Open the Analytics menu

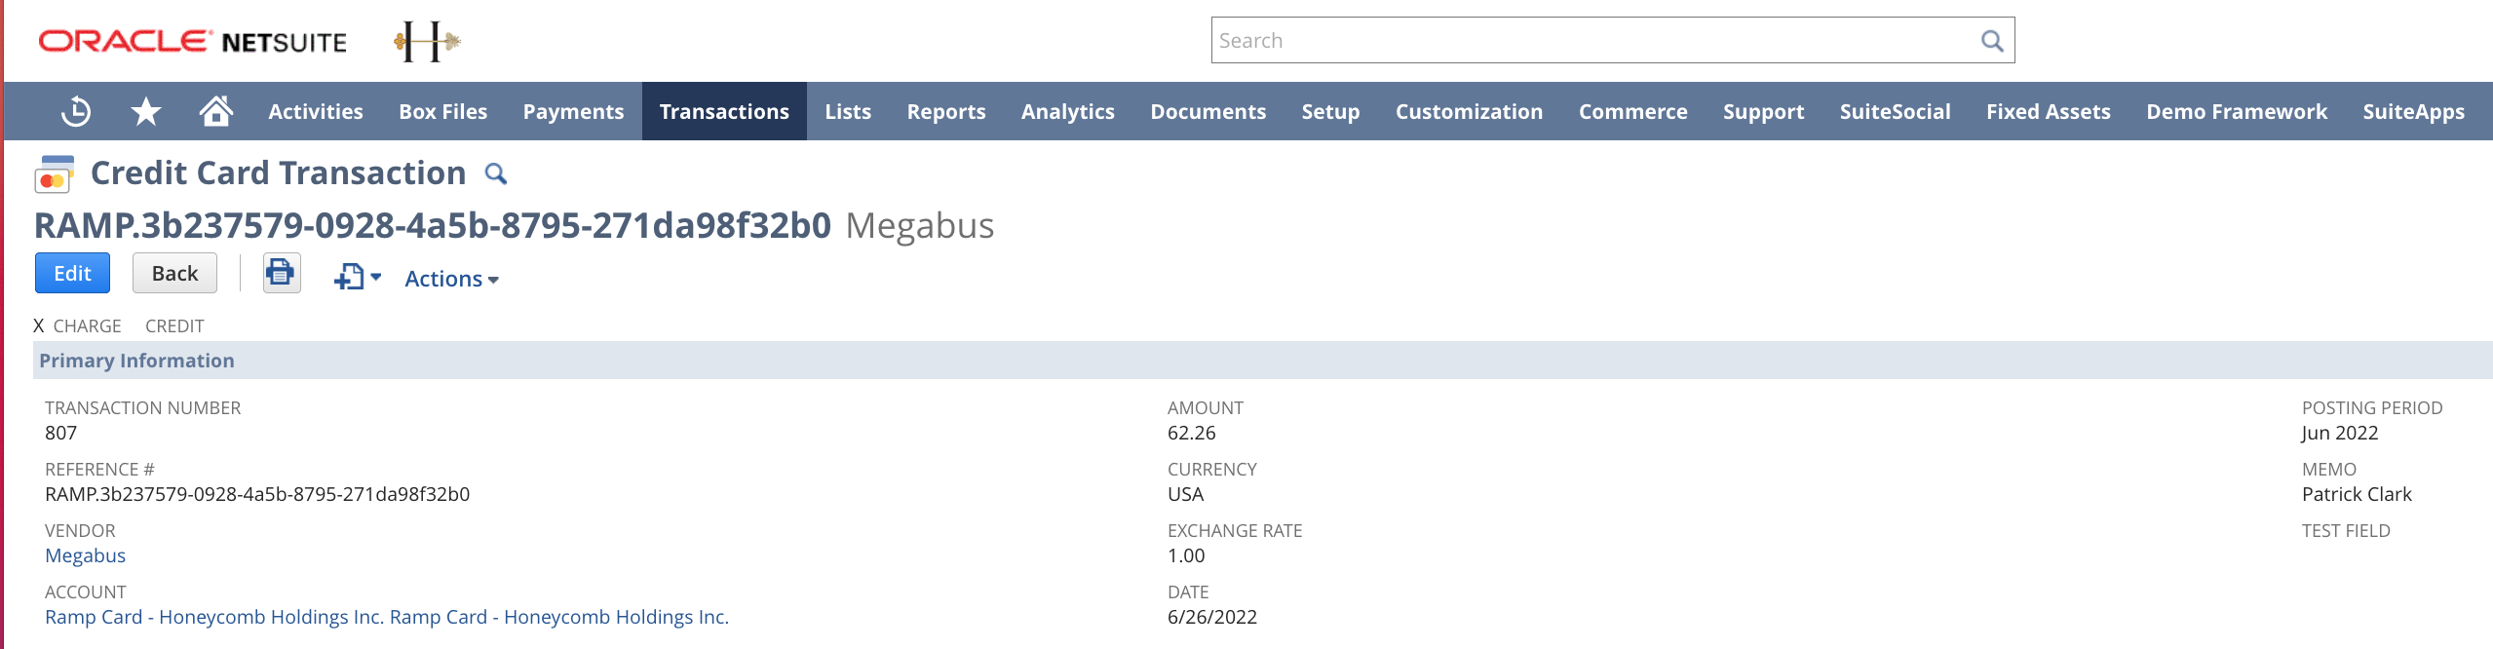click(x=1068, y=112)
